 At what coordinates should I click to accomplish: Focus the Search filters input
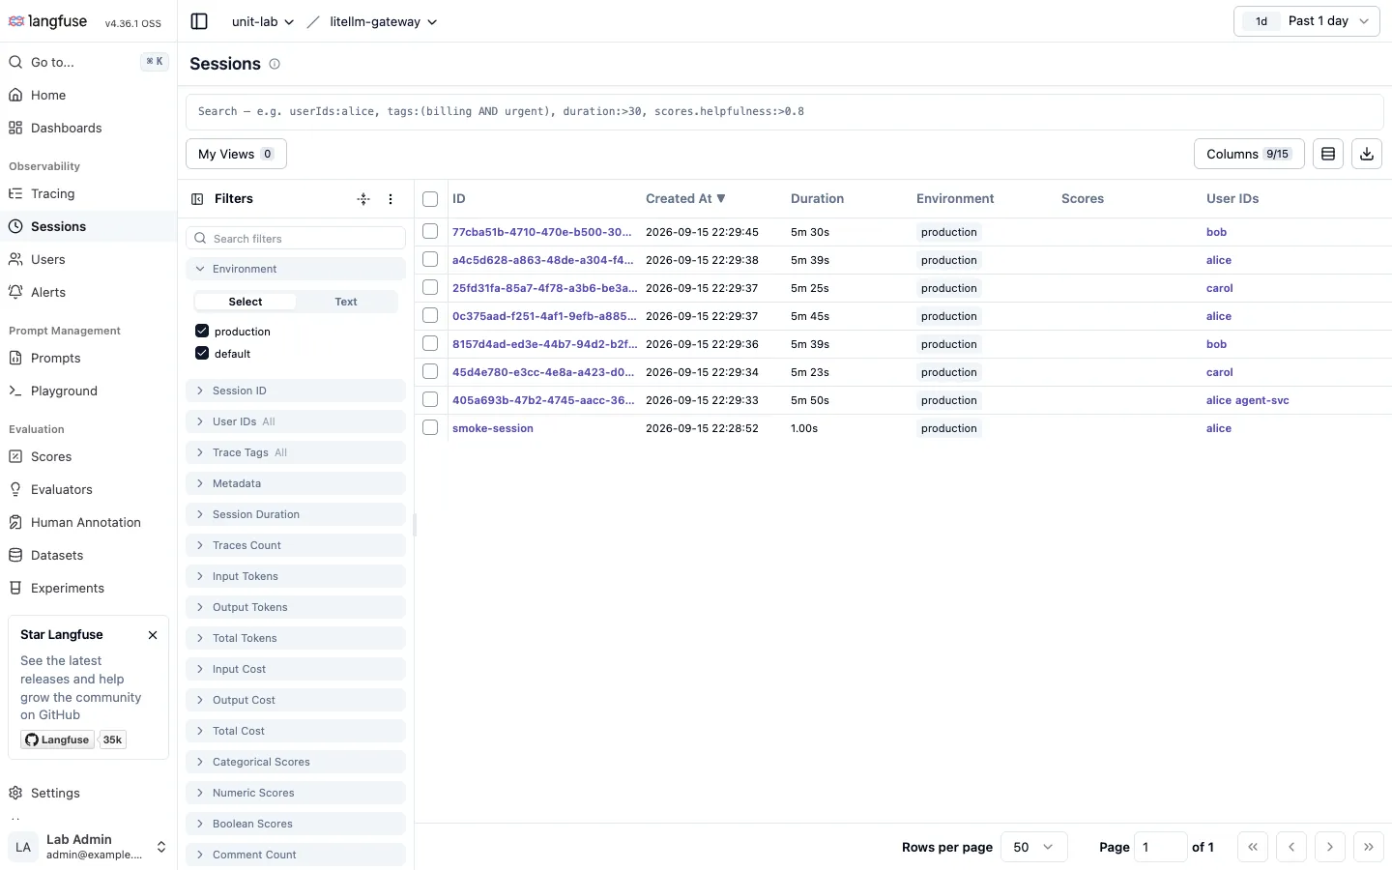click(x=296, y=238)
